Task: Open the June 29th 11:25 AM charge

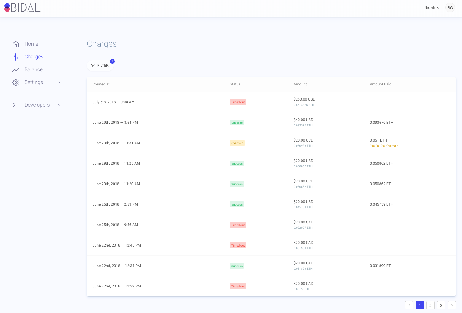Action: [271, 163]
